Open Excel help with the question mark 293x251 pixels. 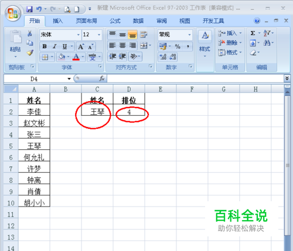tap(257, 20)
